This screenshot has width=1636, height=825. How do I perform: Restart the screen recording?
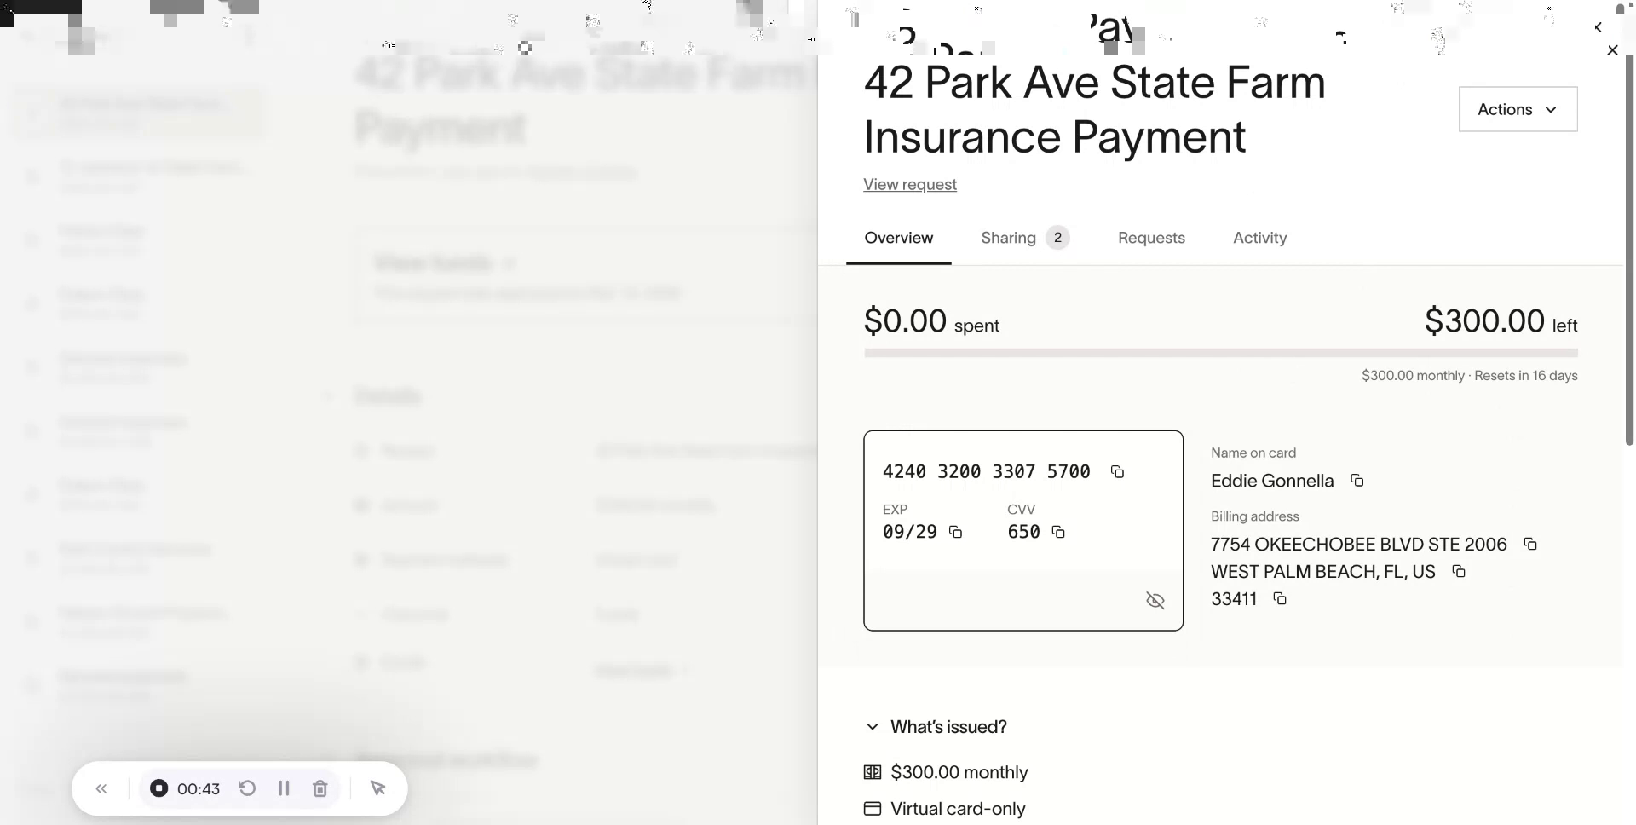point(247,788)
